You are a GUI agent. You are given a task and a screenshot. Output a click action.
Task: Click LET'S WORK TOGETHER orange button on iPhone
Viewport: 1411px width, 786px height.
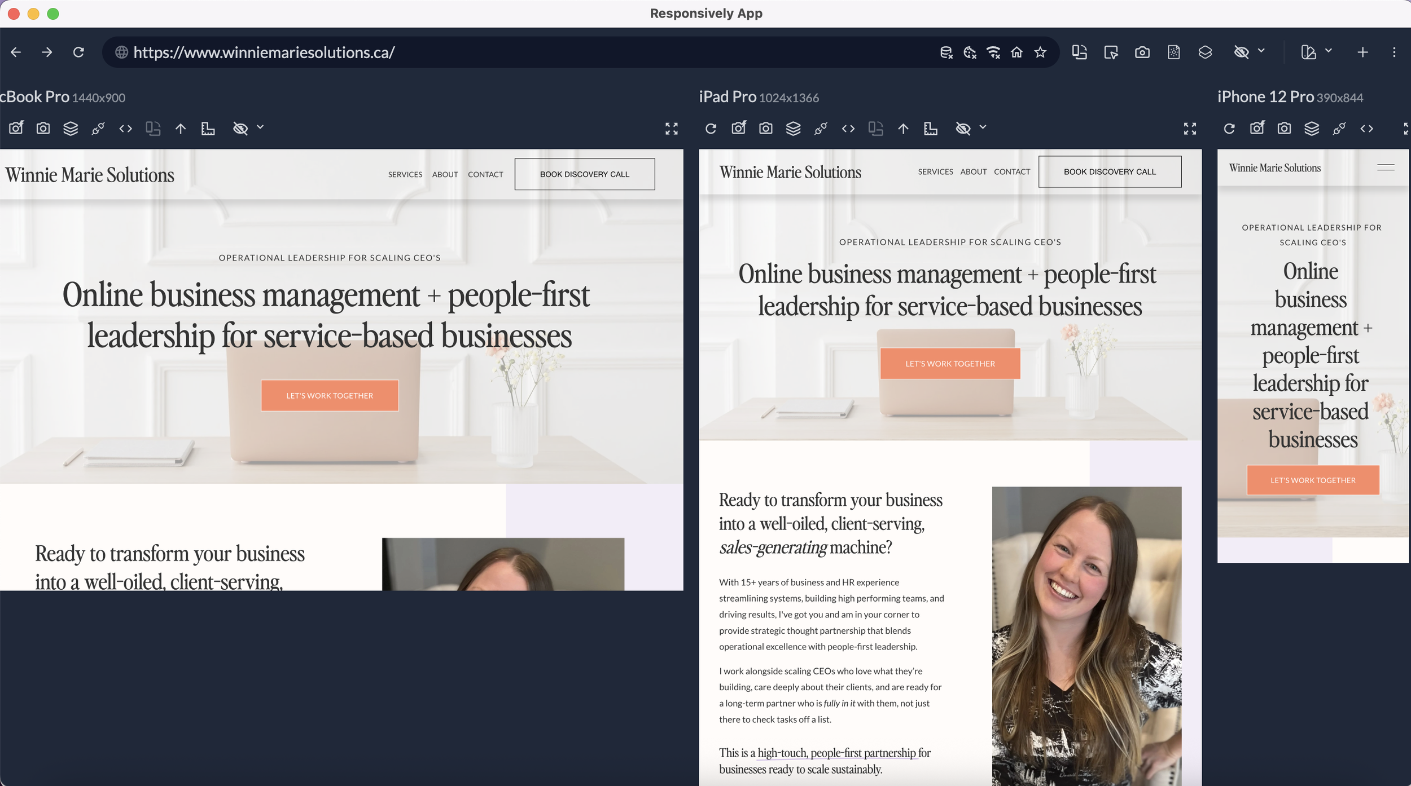[1313, 480]
